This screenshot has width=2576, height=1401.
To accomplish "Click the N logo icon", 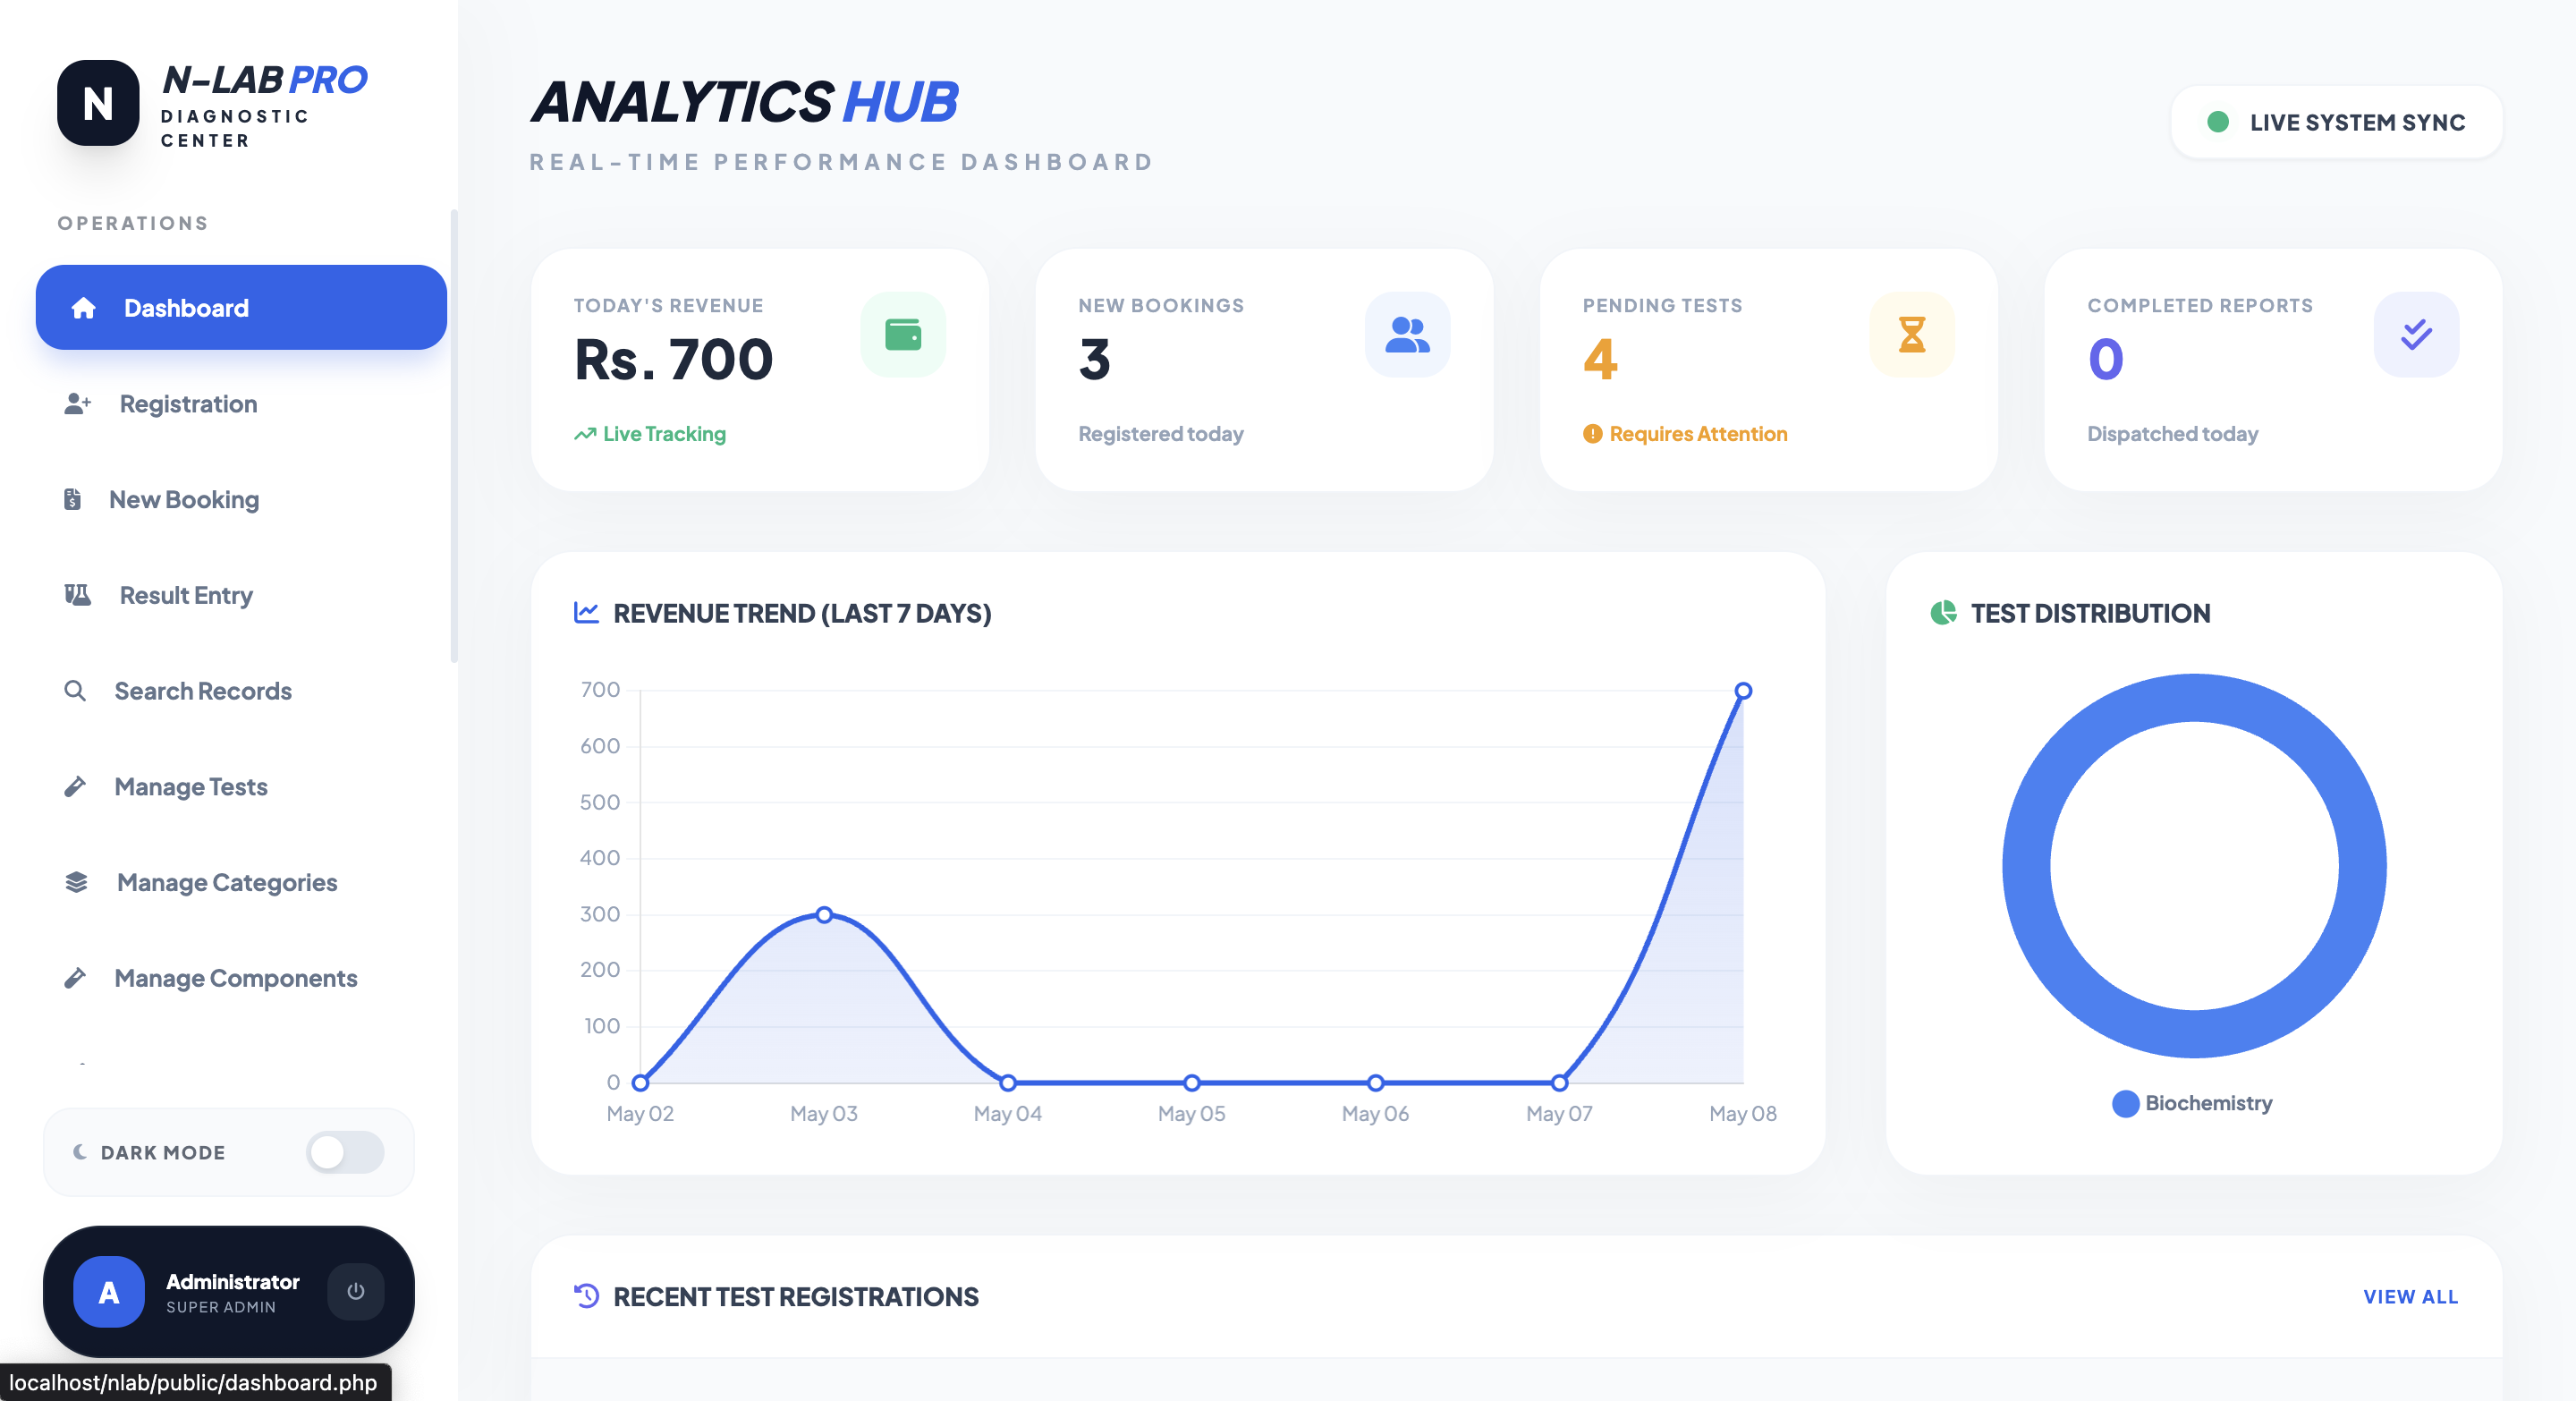I will [98, 103].
